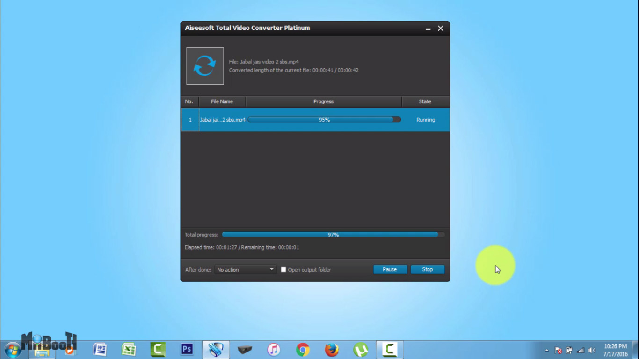Close the Aiseesoft converter window
The width and height of the screenshot is (639, 359).
(441, 29)
